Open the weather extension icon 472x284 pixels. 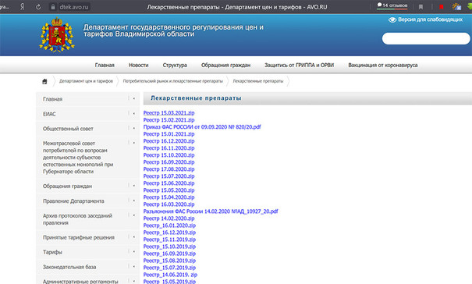coord(456,6)
